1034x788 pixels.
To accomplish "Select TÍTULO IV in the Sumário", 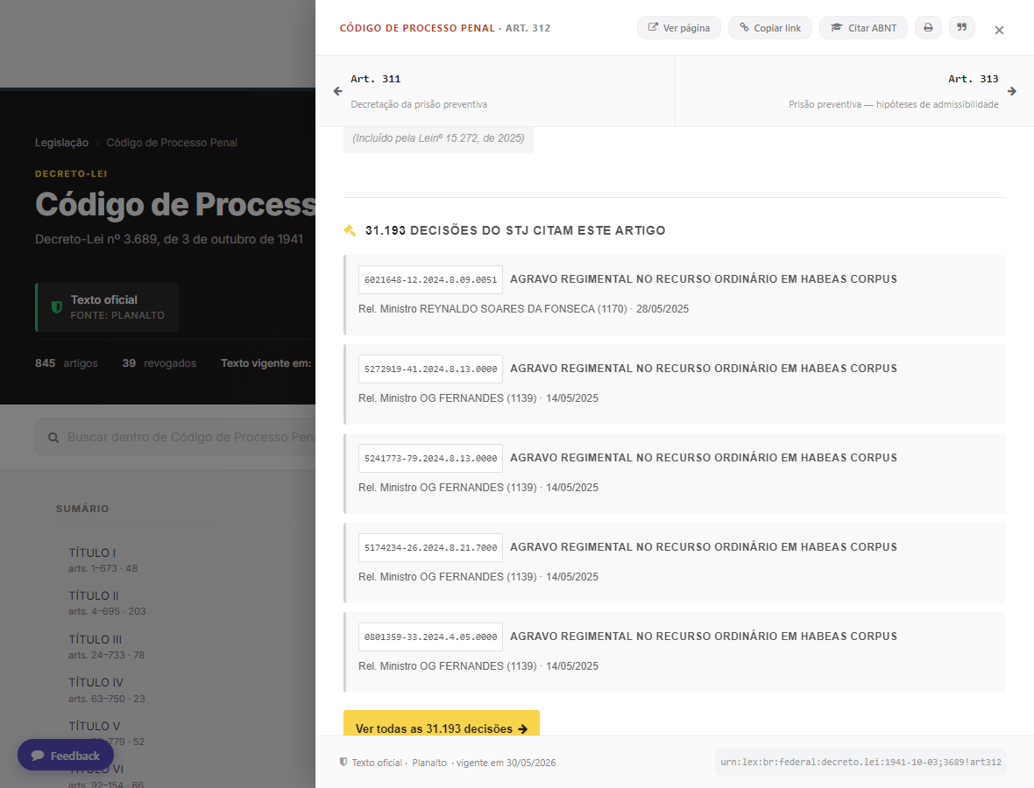I will 96,683.
